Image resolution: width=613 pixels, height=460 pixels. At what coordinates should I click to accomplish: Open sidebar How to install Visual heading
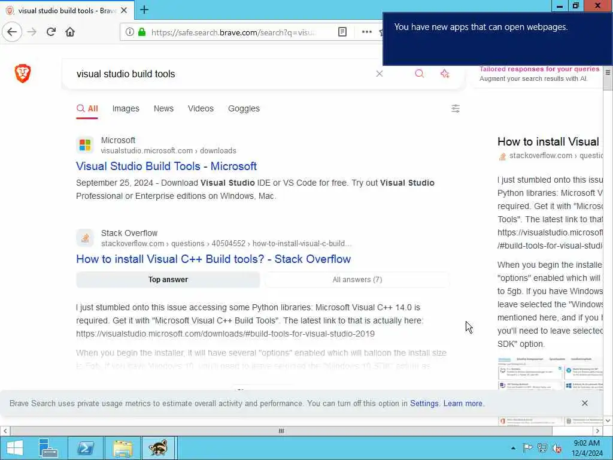(x=548, y=141)
